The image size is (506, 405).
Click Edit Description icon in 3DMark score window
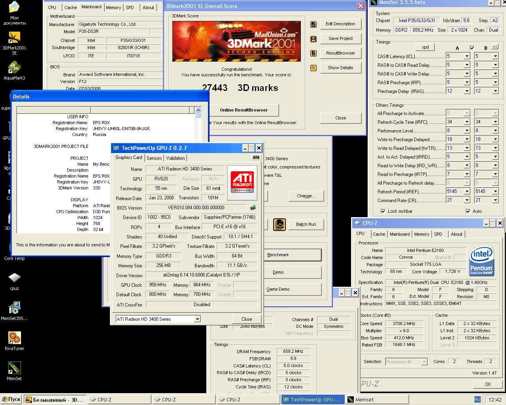click(313, 24)
